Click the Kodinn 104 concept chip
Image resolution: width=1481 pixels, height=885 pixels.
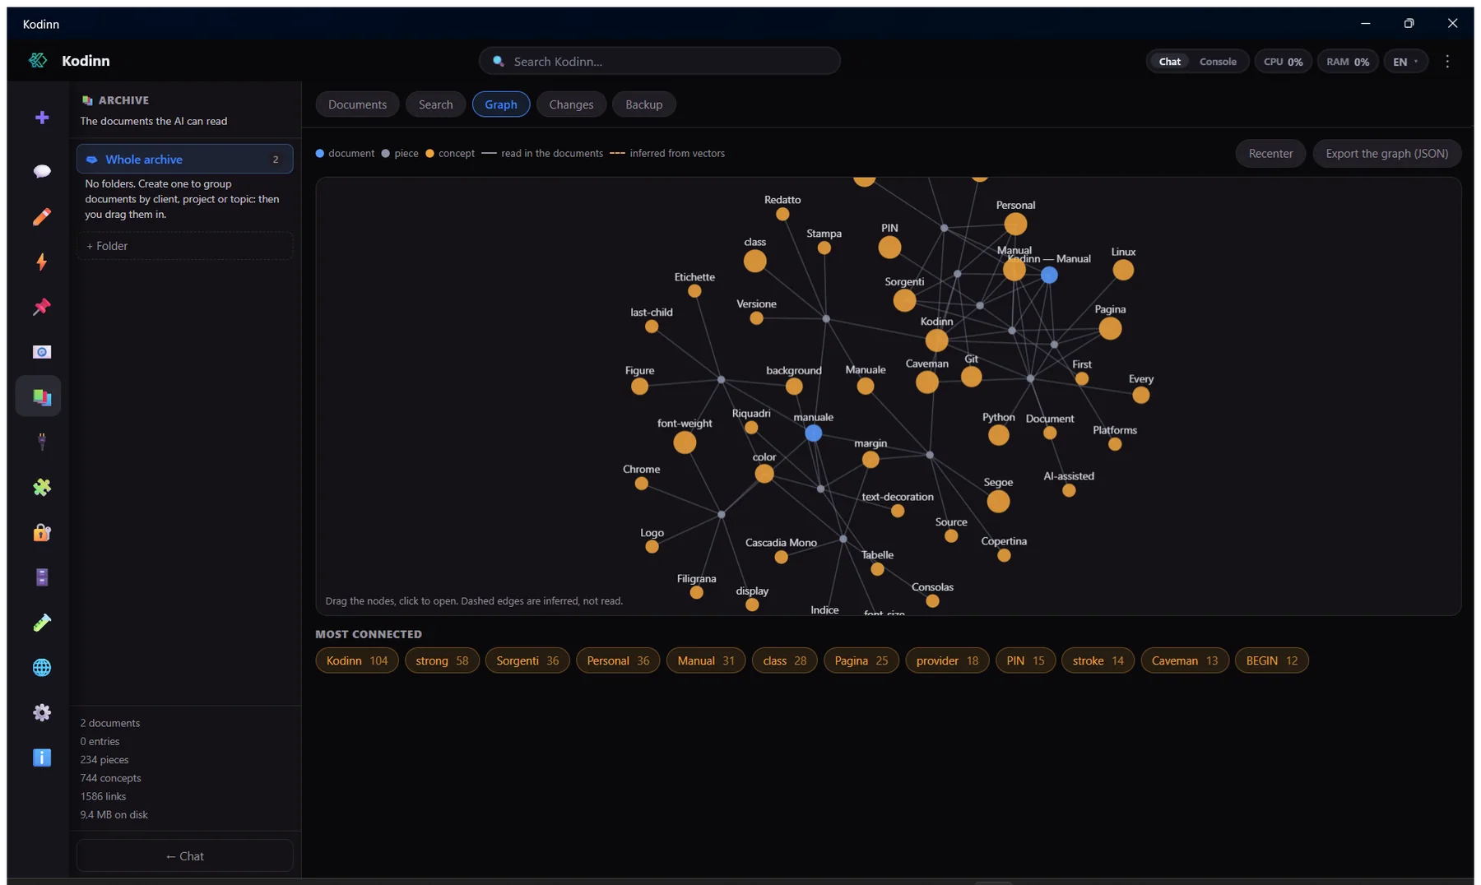point(357,660)
